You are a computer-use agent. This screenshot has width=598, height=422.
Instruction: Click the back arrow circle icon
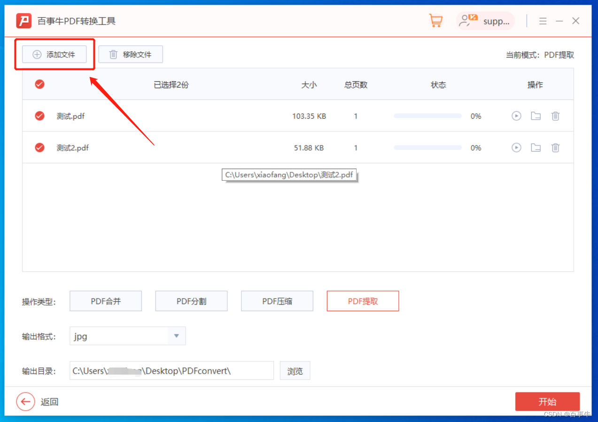coord(25,402)
